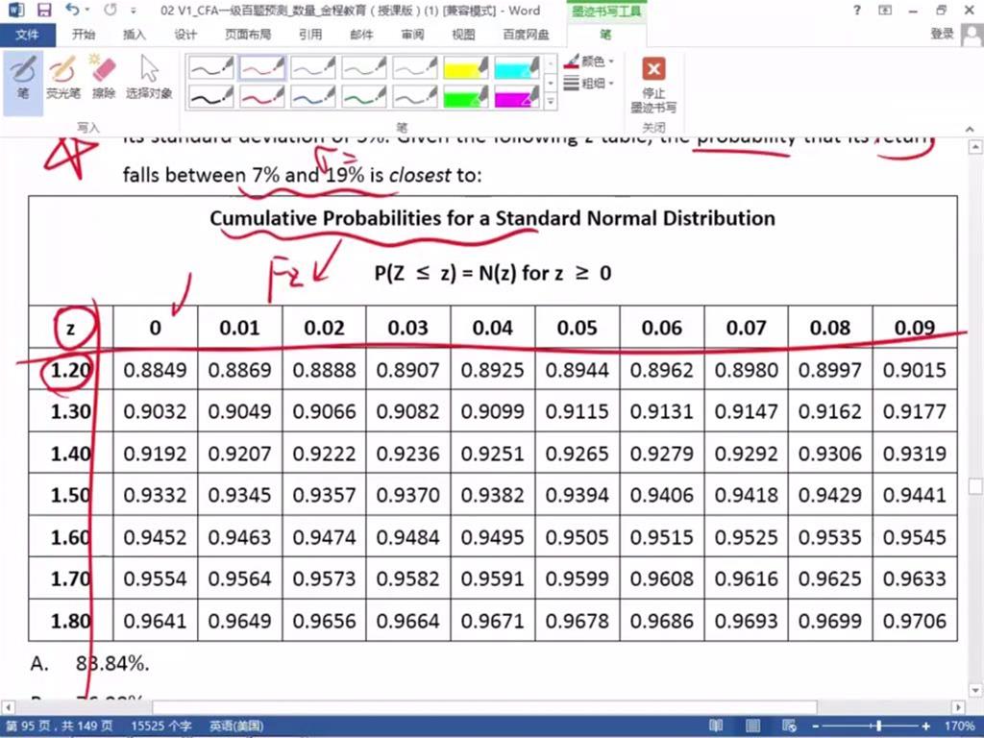
Task: Click horizontal scrollbar right arrow
Action: (x=958, y=707)
